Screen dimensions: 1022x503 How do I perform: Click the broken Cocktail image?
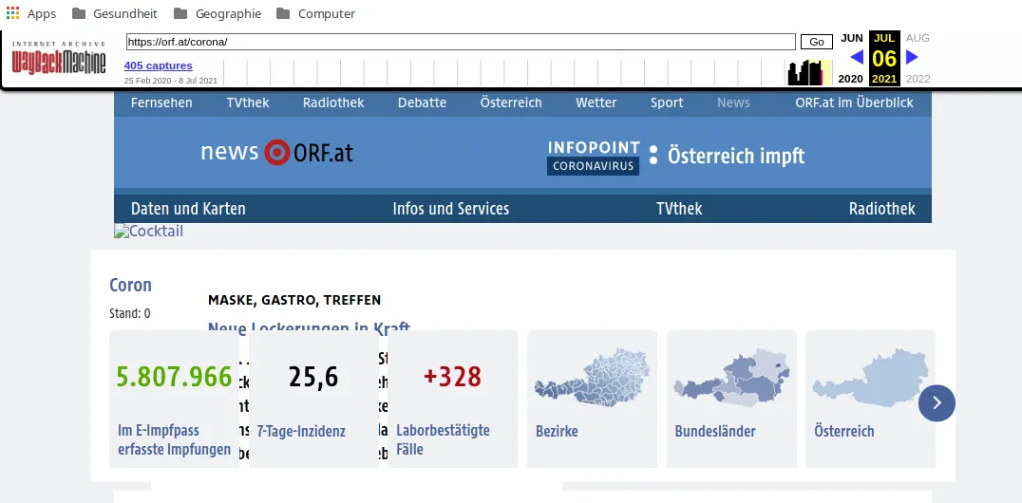148,232
